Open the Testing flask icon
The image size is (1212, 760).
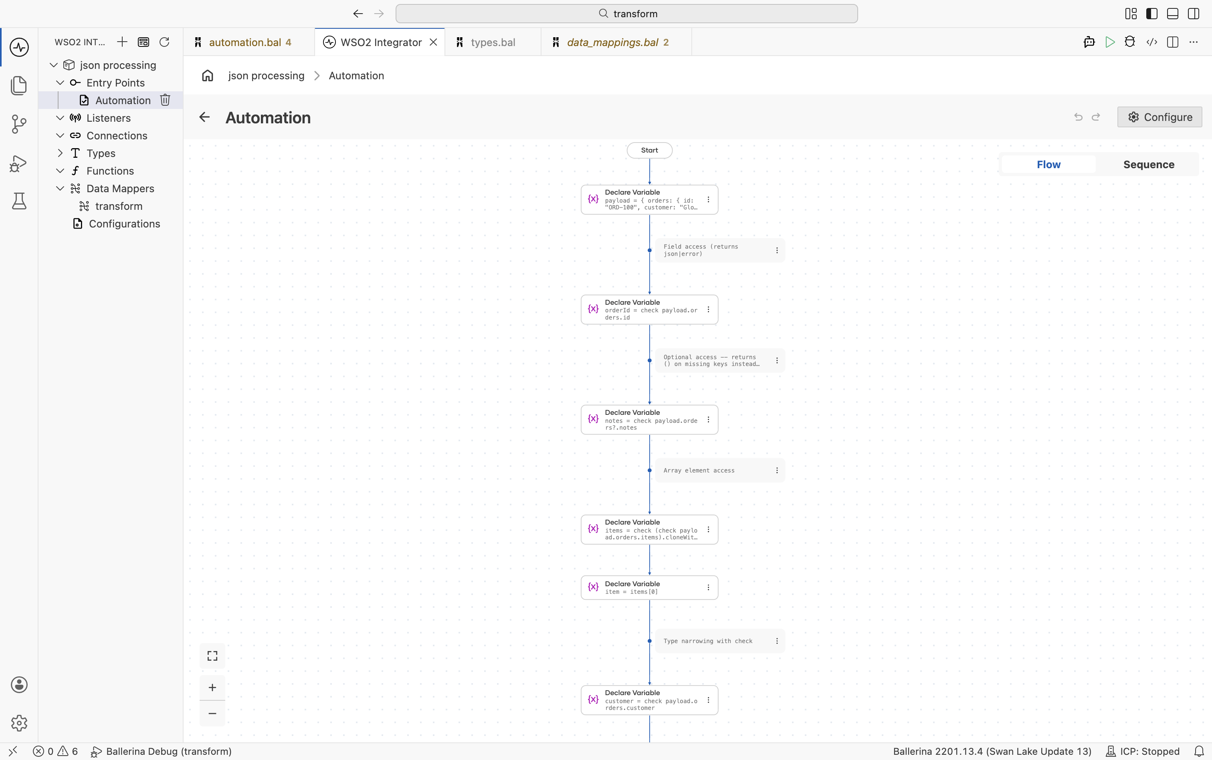pyautogui.click(x=19, y=201)
